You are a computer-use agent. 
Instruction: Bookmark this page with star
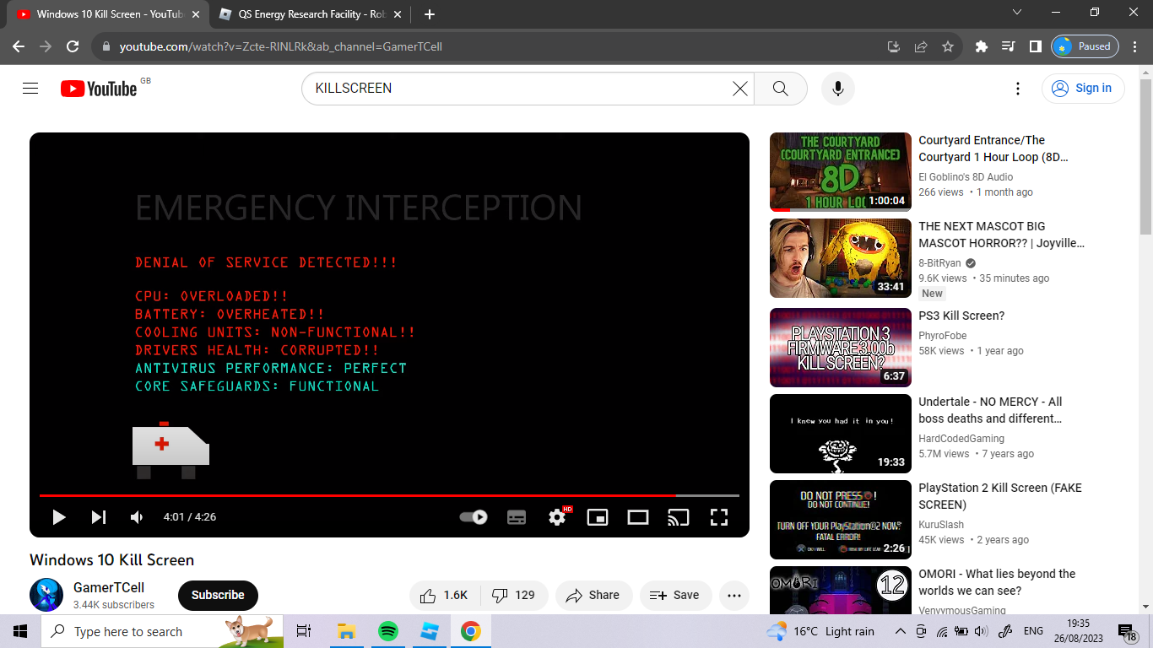[x=948, y=46]
